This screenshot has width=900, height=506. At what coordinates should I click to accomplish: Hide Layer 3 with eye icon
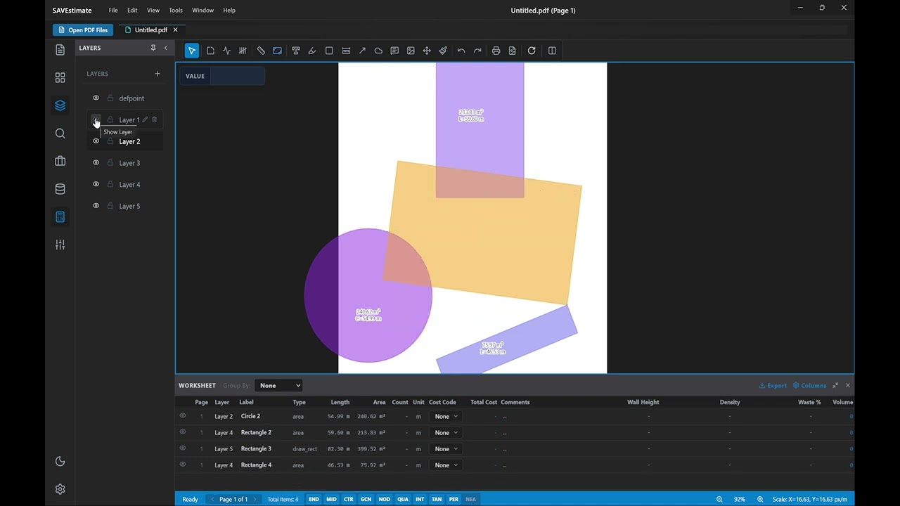click(x=96, y=163)
